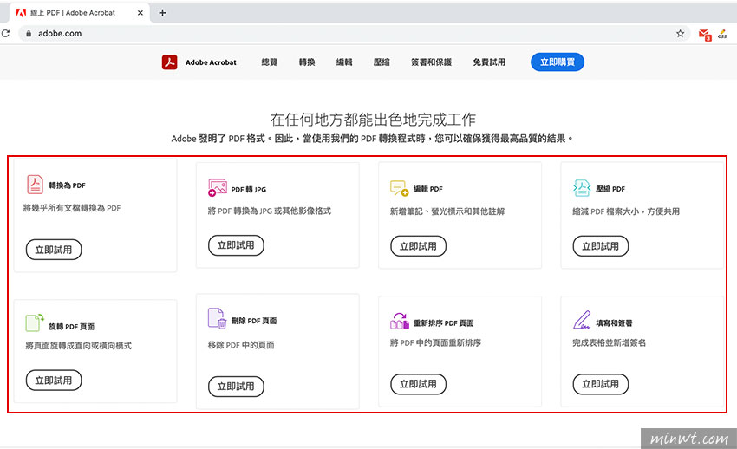Click the 壓縮 PDF card title

pos(610,189)
